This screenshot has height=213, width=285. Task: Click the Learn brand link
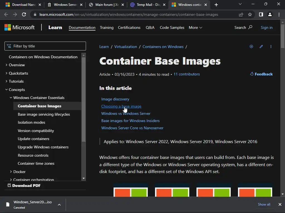[x=55, y=27]
